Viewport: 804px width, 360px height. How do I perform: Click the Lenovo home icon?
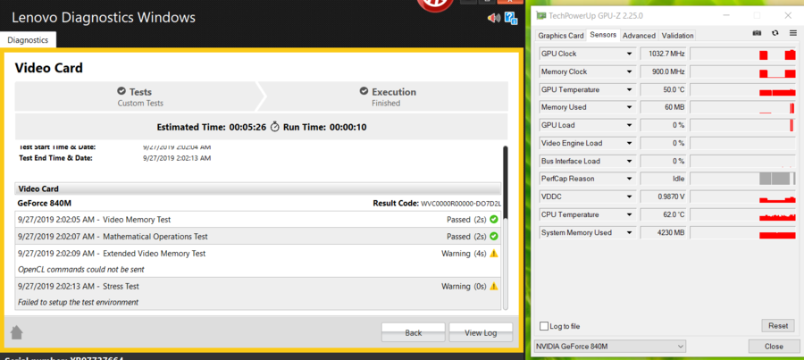point(16,332)
